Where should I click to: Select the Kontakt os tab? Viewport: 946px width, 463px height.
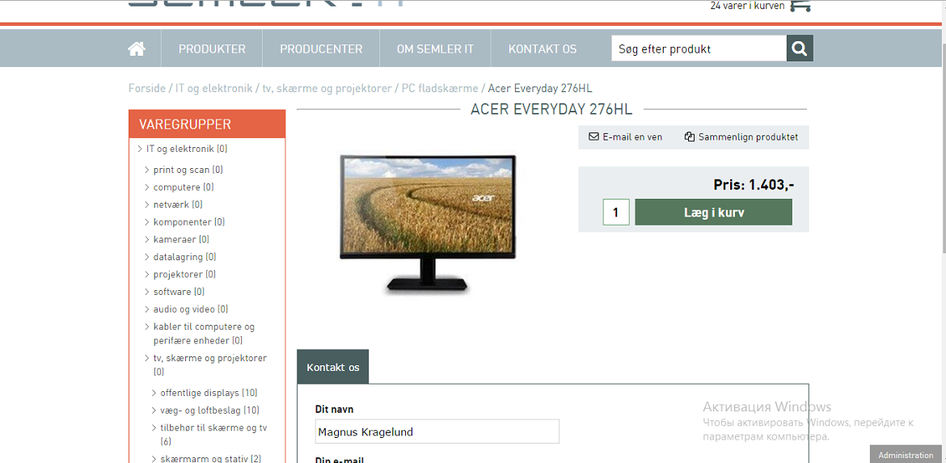click(x=333, y=367)
